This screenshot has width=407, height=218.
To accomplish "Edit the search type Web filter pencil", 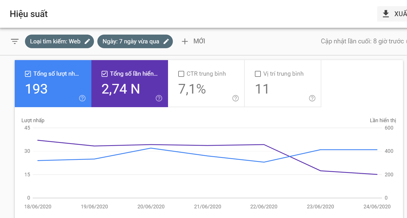I will [x=87, y=41].
